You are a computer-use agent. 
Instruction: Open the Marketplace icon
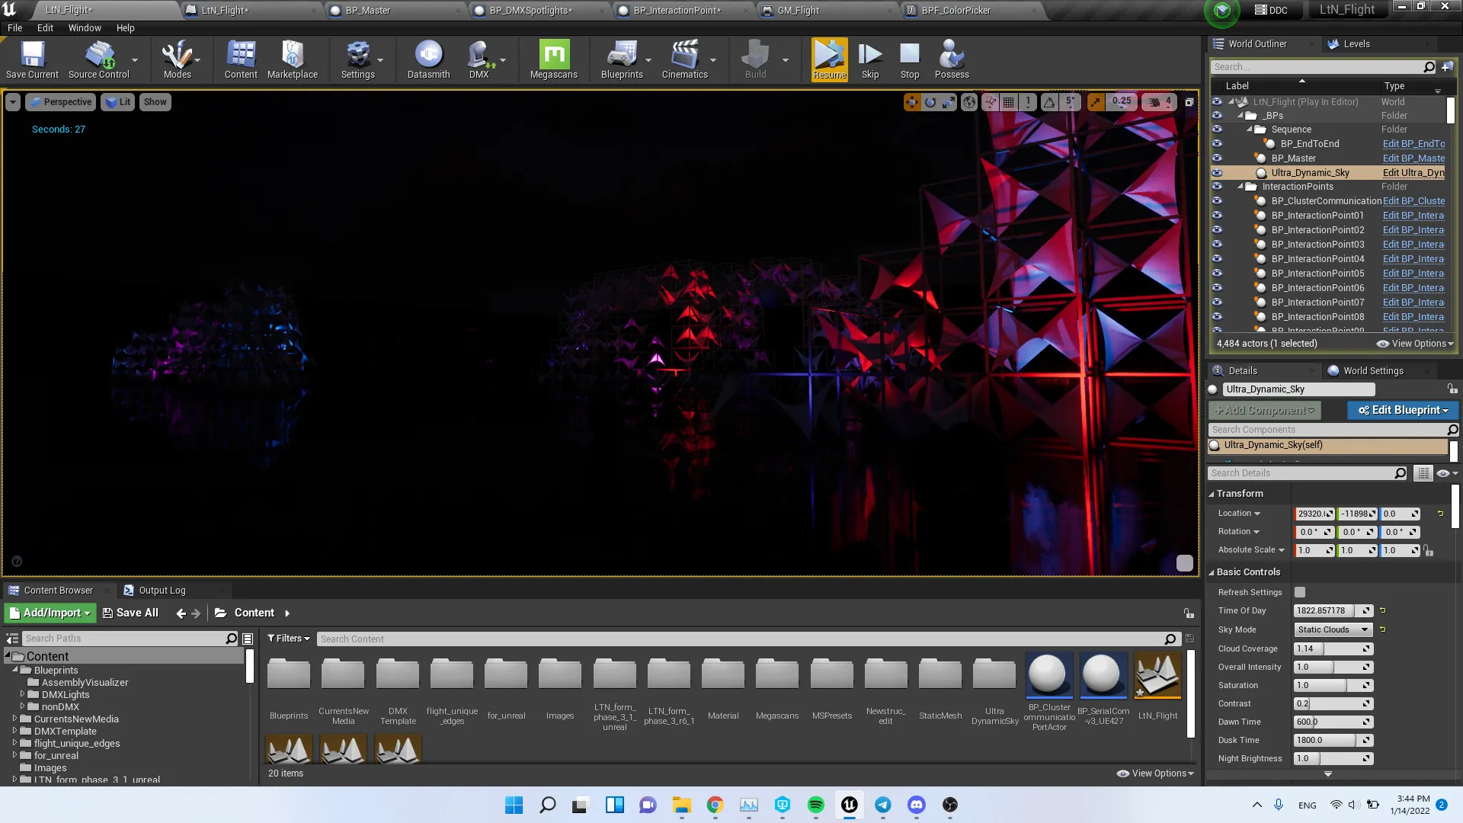293,59
